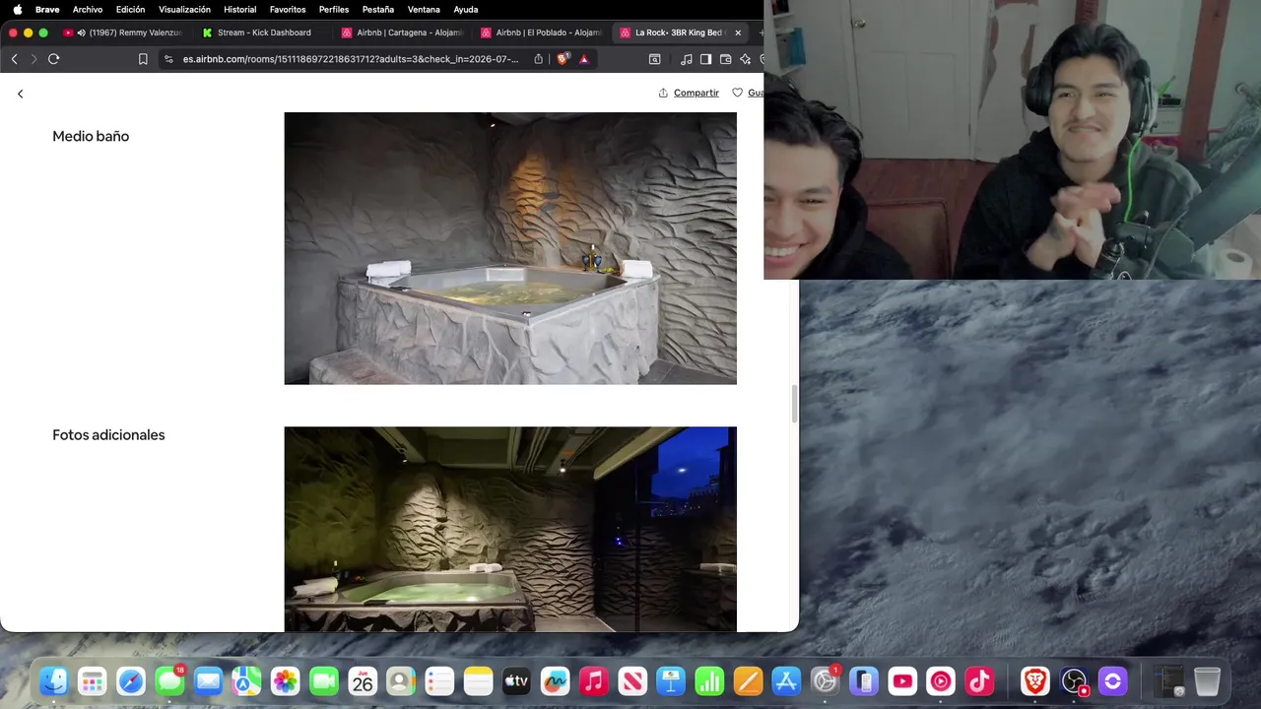The image size is (1261, 709).
Task: Open the Archivo menu
Action: click(x=87, y=9)
